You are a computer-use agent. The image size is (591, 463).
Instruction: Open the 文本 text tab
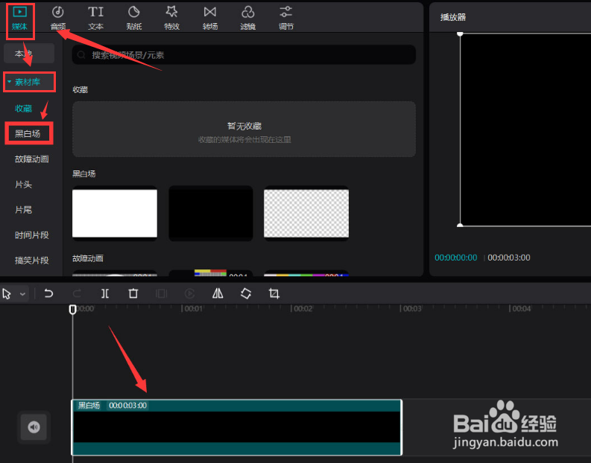pyautogui.click(x=95, y=18)
